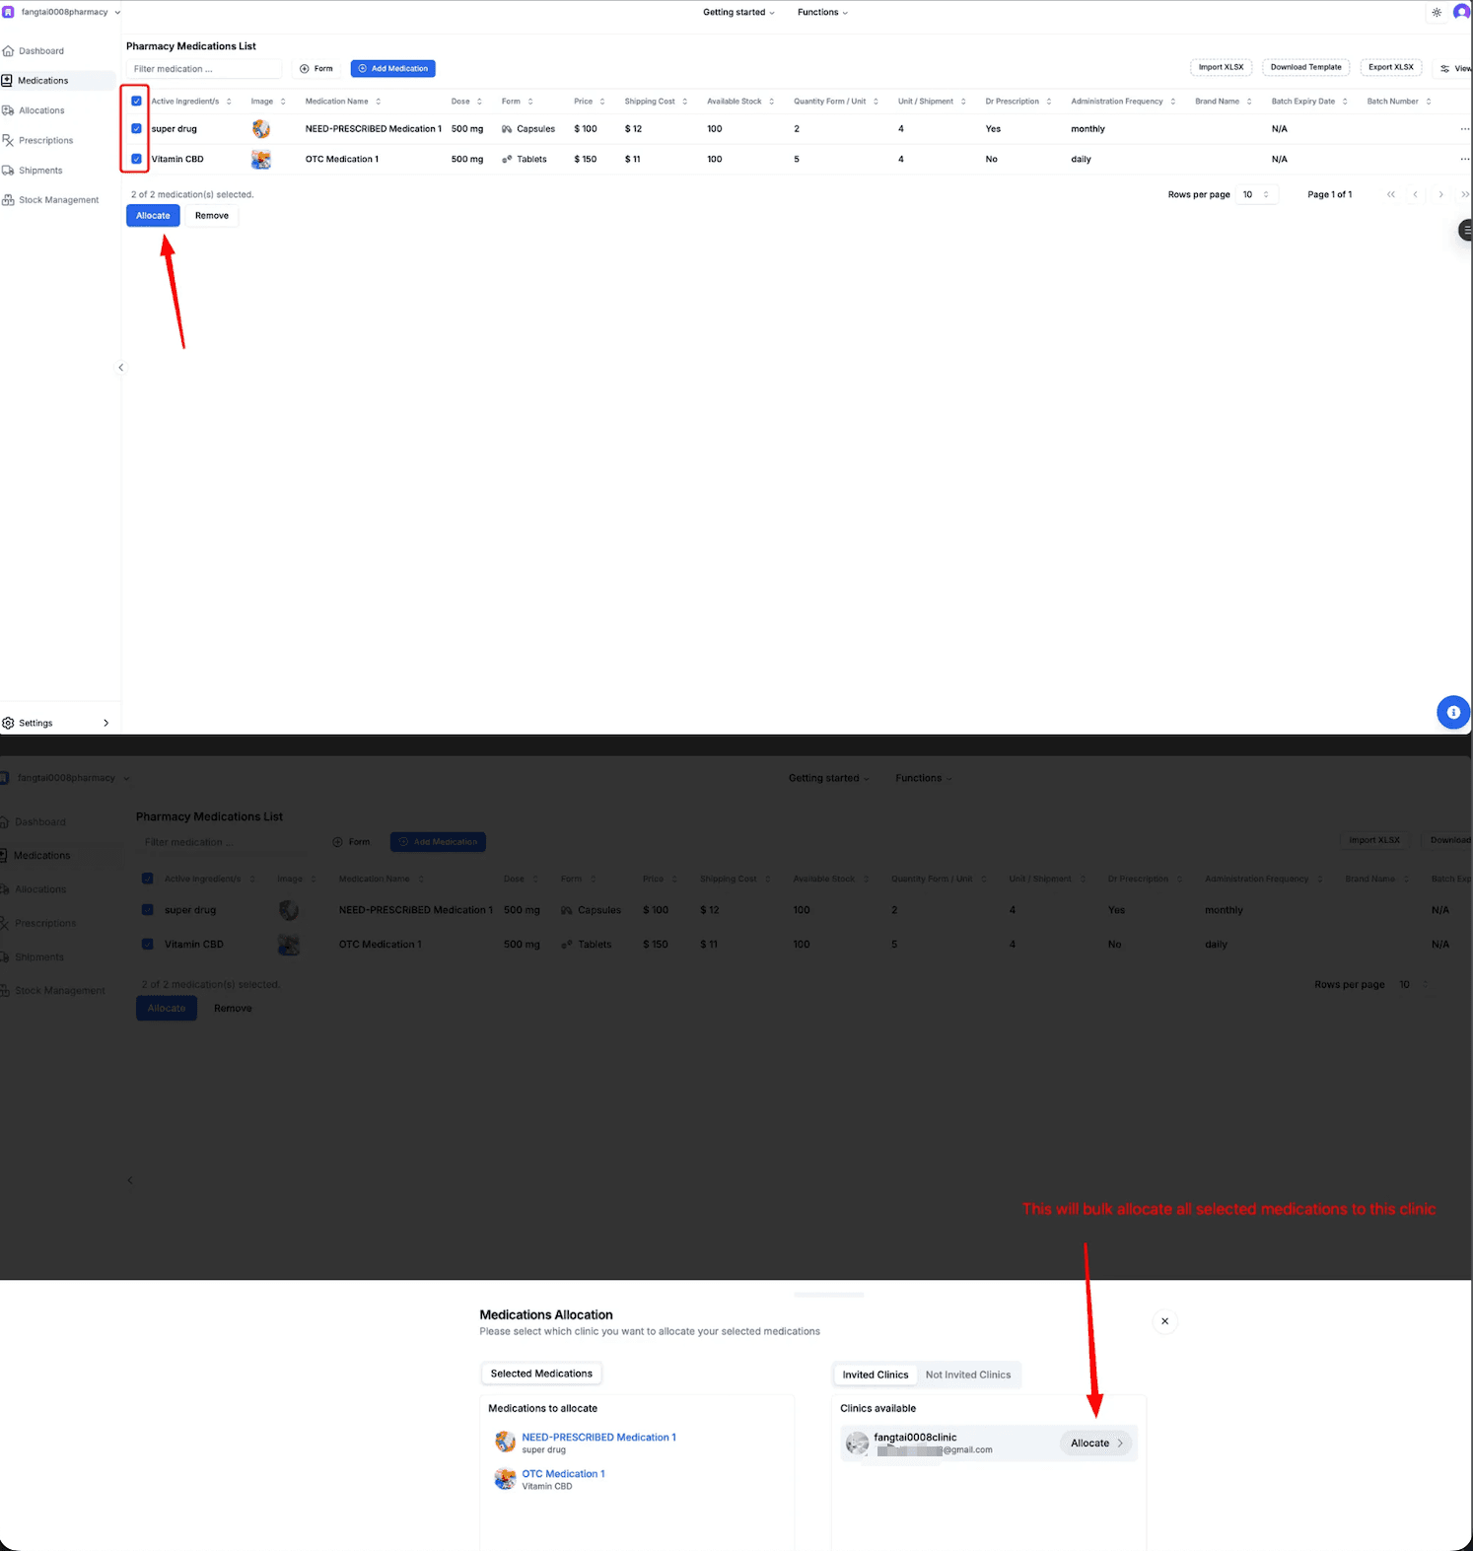Select Medications in undimmed sidebar
Screen dimensions: 1473x1551
point(58,81)
